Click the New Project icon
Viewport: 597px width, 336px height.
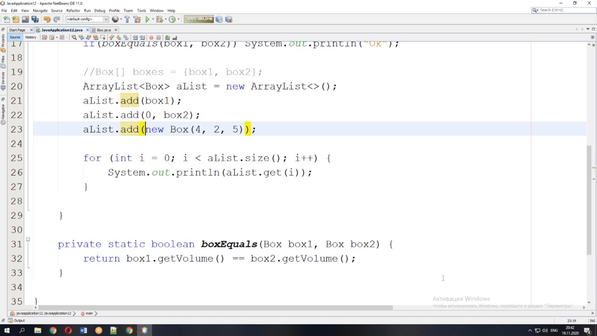click(x=16, y=19)
